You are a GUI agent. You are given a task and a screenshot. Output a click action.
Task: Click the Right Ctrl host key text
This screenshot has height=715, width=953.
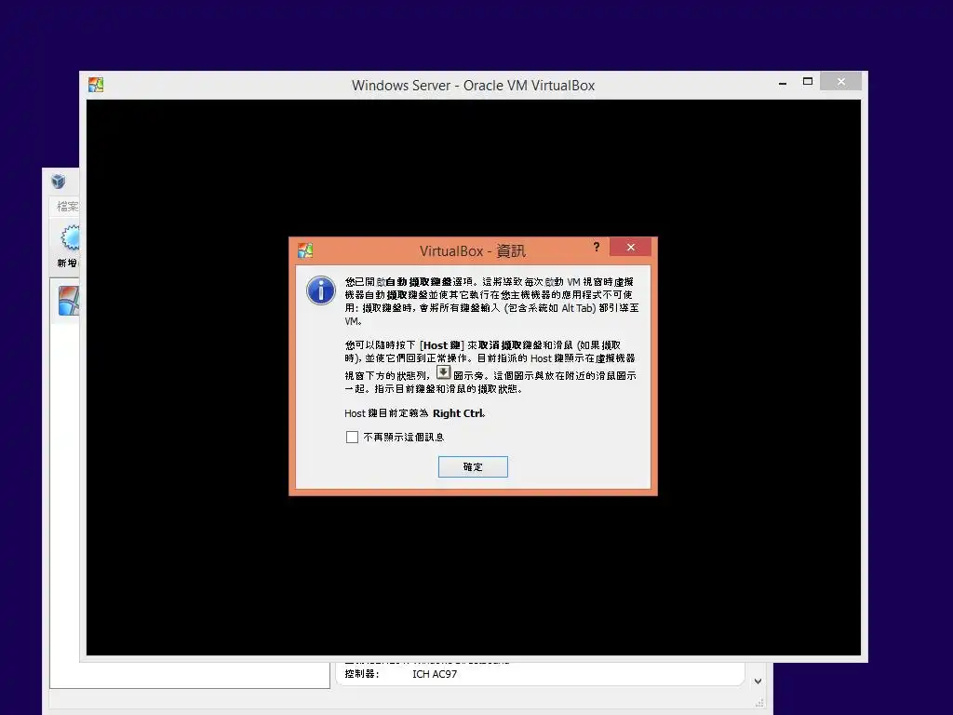click(x=458, y=413)
